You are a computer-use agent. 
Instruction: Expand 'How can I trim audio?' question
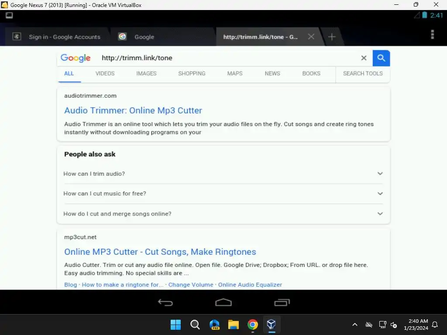point(223,174)
